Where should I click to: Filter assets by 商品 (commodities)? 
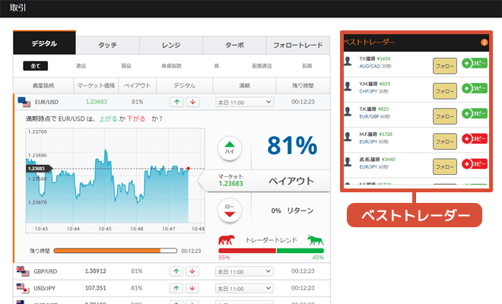point(126,66)
